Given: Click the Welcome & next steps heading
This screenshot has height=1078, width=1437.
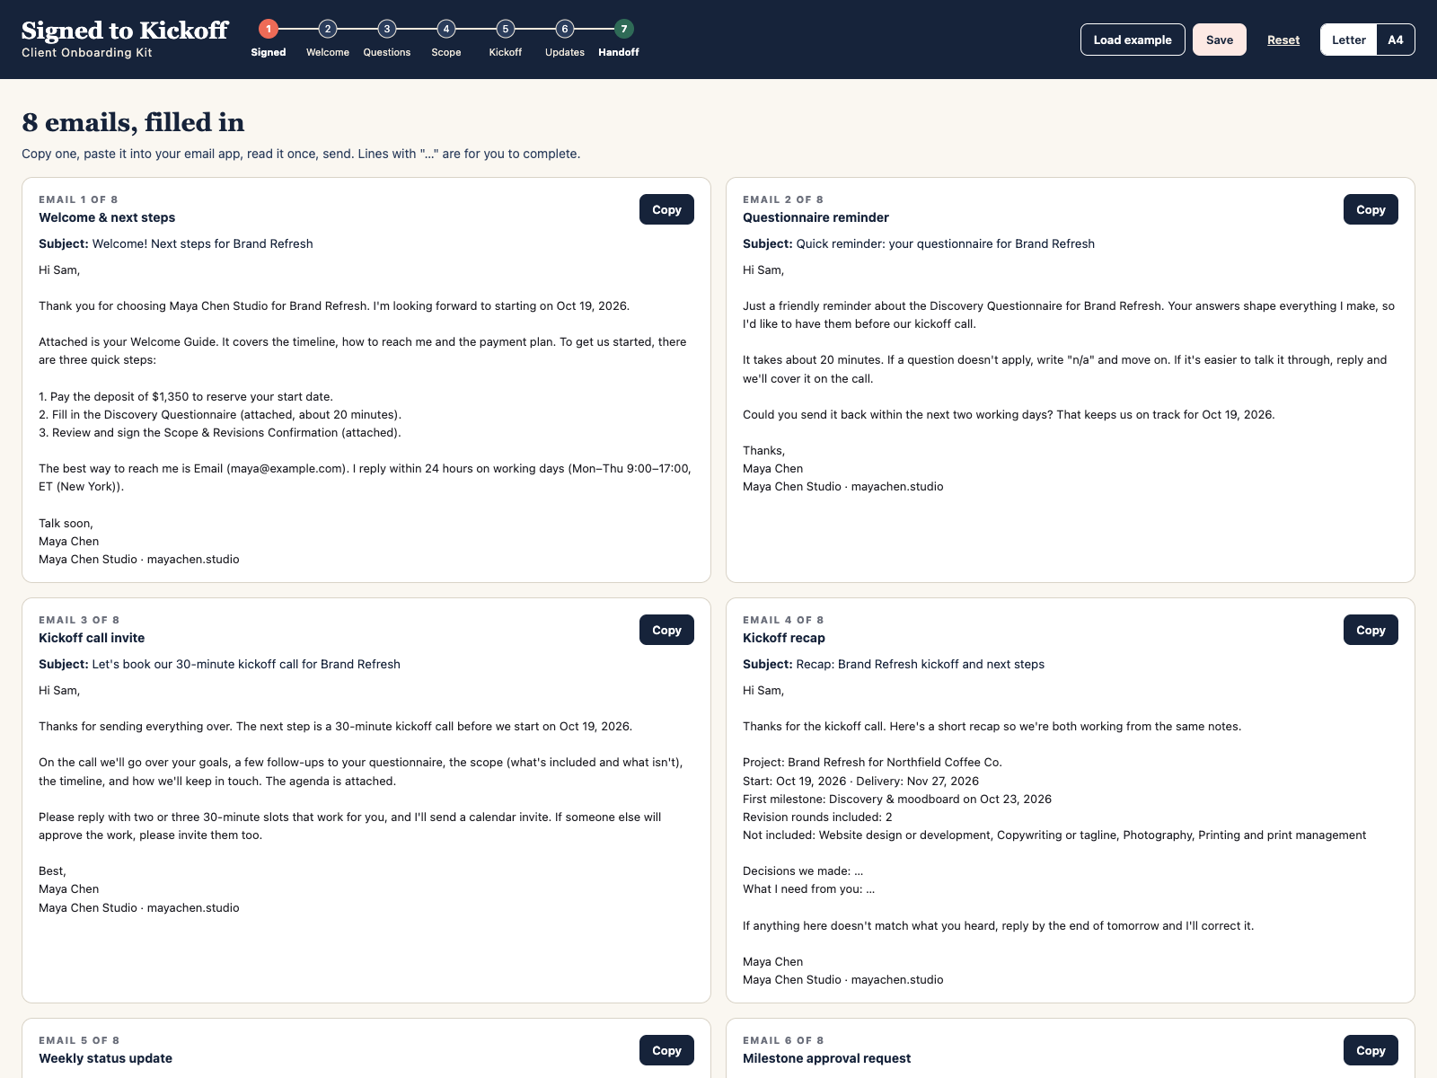Looking at the screenshot, I should (107, 217).
